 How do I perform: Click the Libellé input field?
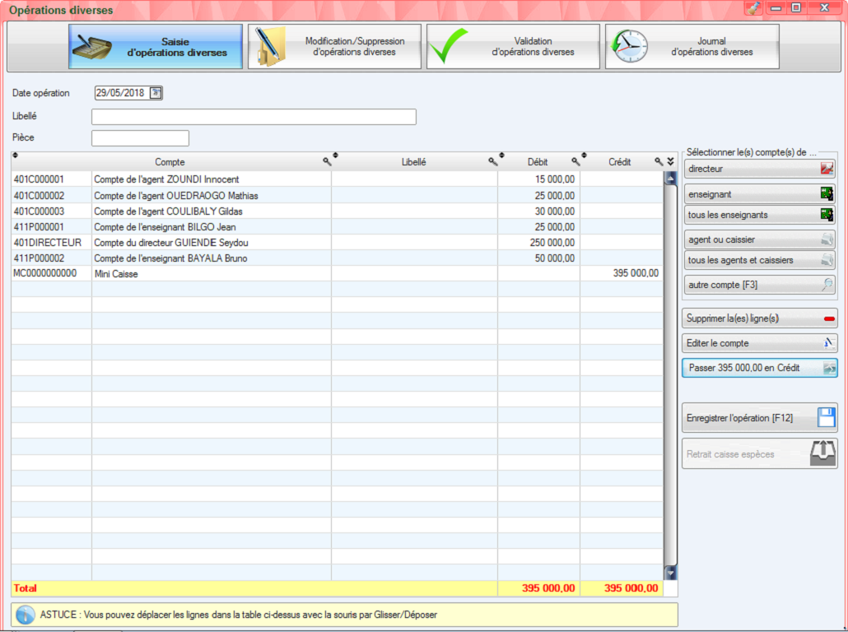[254, 117]
